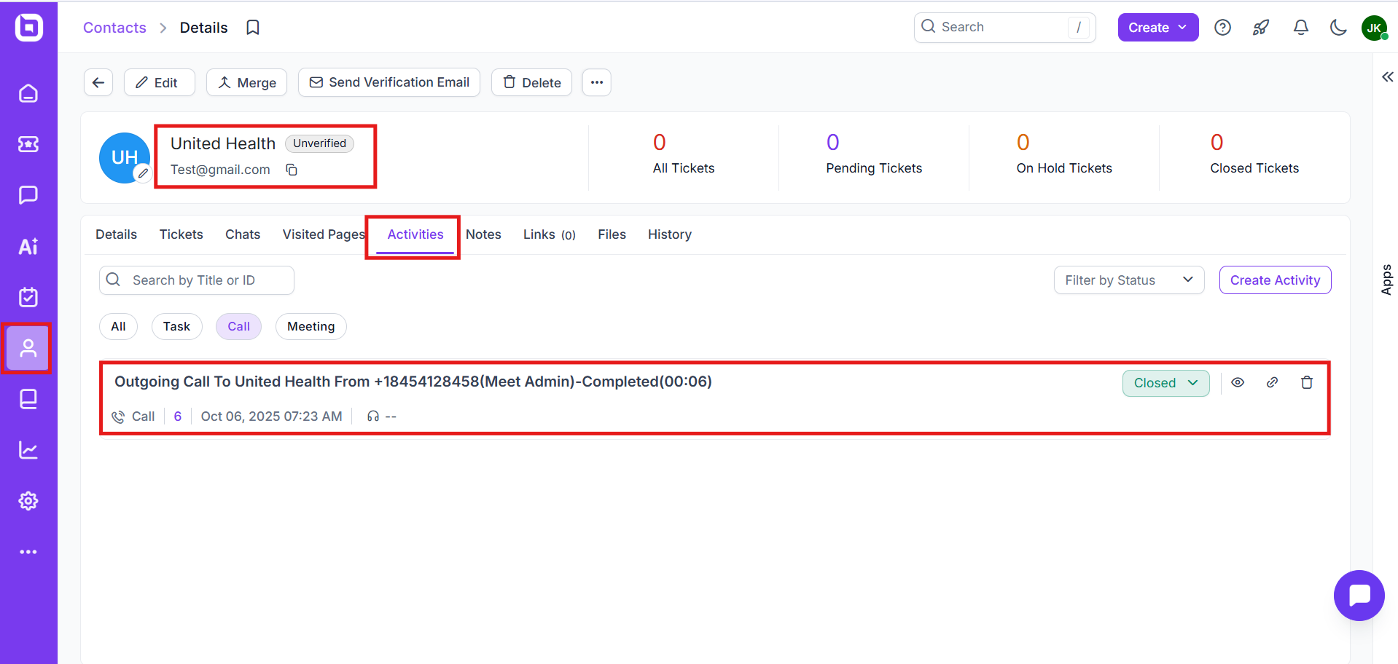Image resolution: width=1398 pixels, height=664 pixels.
Task: Click the Delete contact button
Action: [531, 82]
